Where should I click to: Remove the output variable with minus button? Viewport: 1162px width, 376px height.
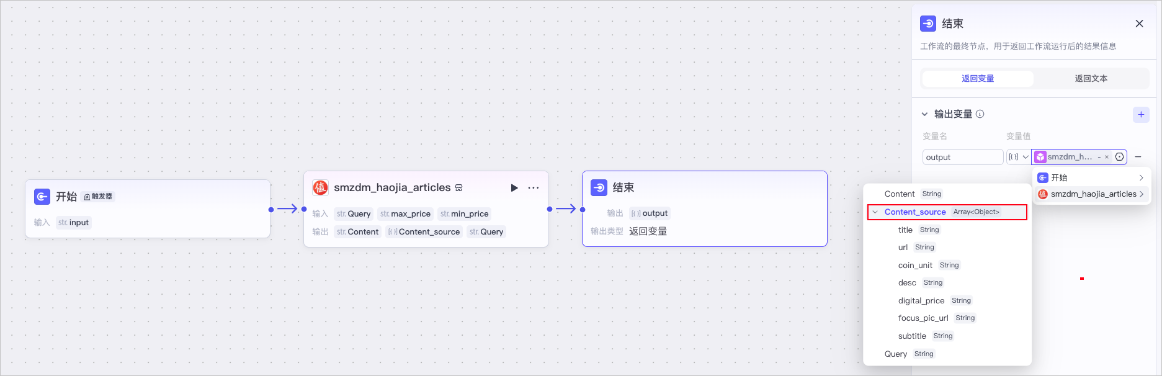1138,157
